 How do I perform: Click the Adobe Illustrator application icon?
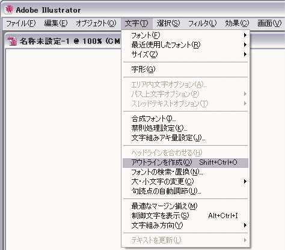[x=9, y=10]
